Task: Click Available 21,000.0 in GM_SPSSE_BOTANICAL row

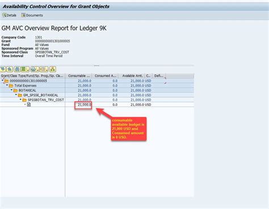Action: click(137, 95)
